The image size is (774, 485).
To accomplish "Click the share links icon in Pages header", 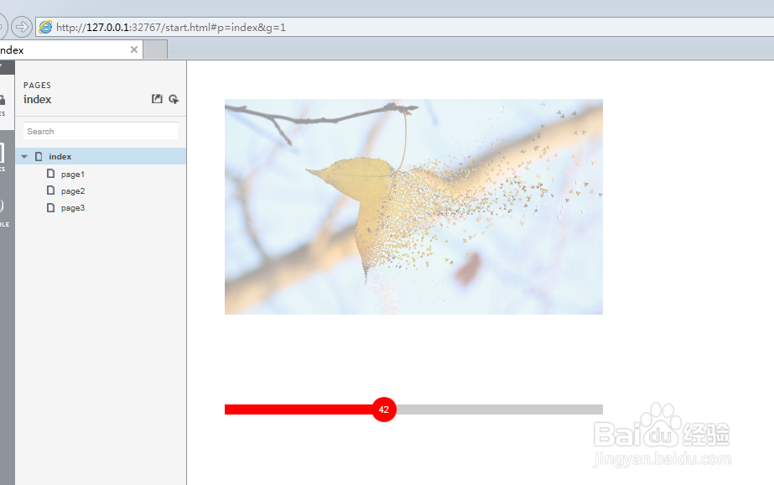I will point(174,99).
